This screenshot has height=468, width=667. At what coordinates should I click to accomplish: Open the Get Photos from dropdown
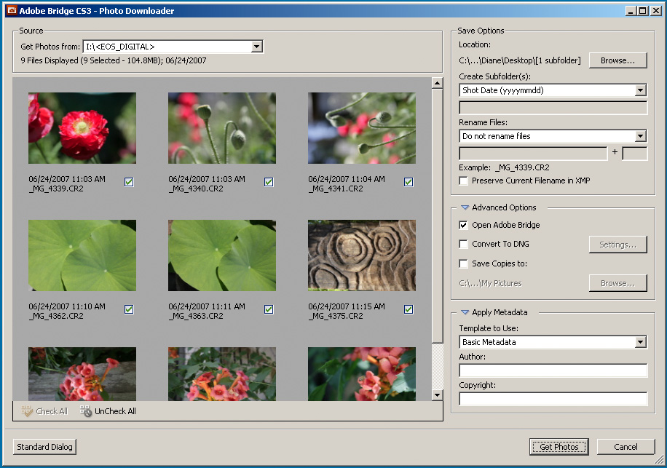pyautogui.click(x=256, y=47)
